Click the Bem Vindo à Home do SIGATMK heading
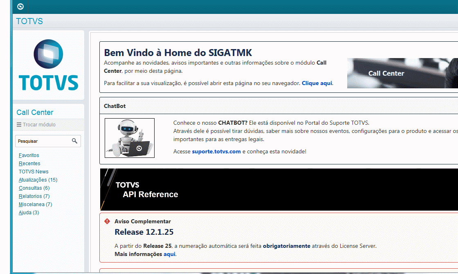The image size is (458, 274). point(178,53)
